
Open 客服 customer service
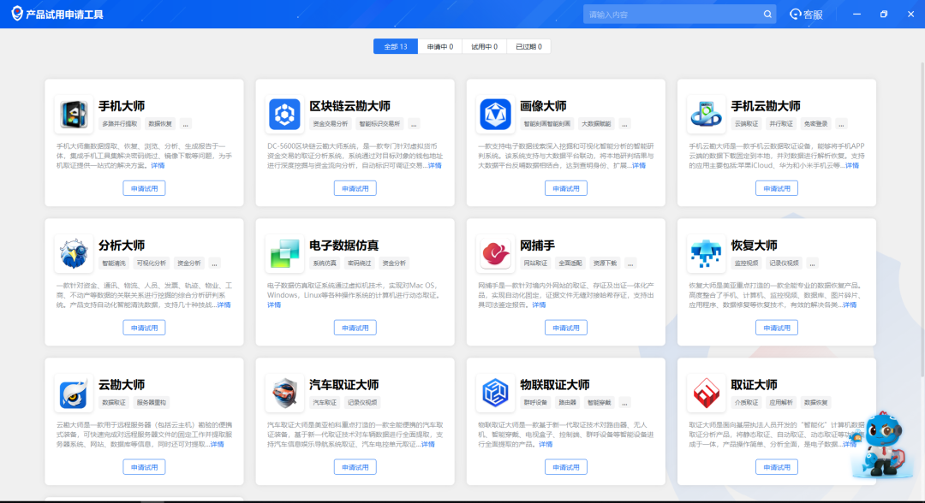[807, 15]
